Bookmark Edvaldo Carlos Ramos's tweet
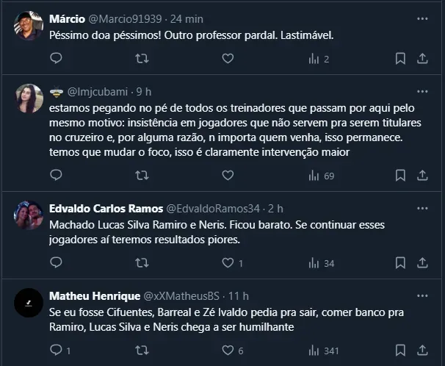 click(x=400, y=262)
